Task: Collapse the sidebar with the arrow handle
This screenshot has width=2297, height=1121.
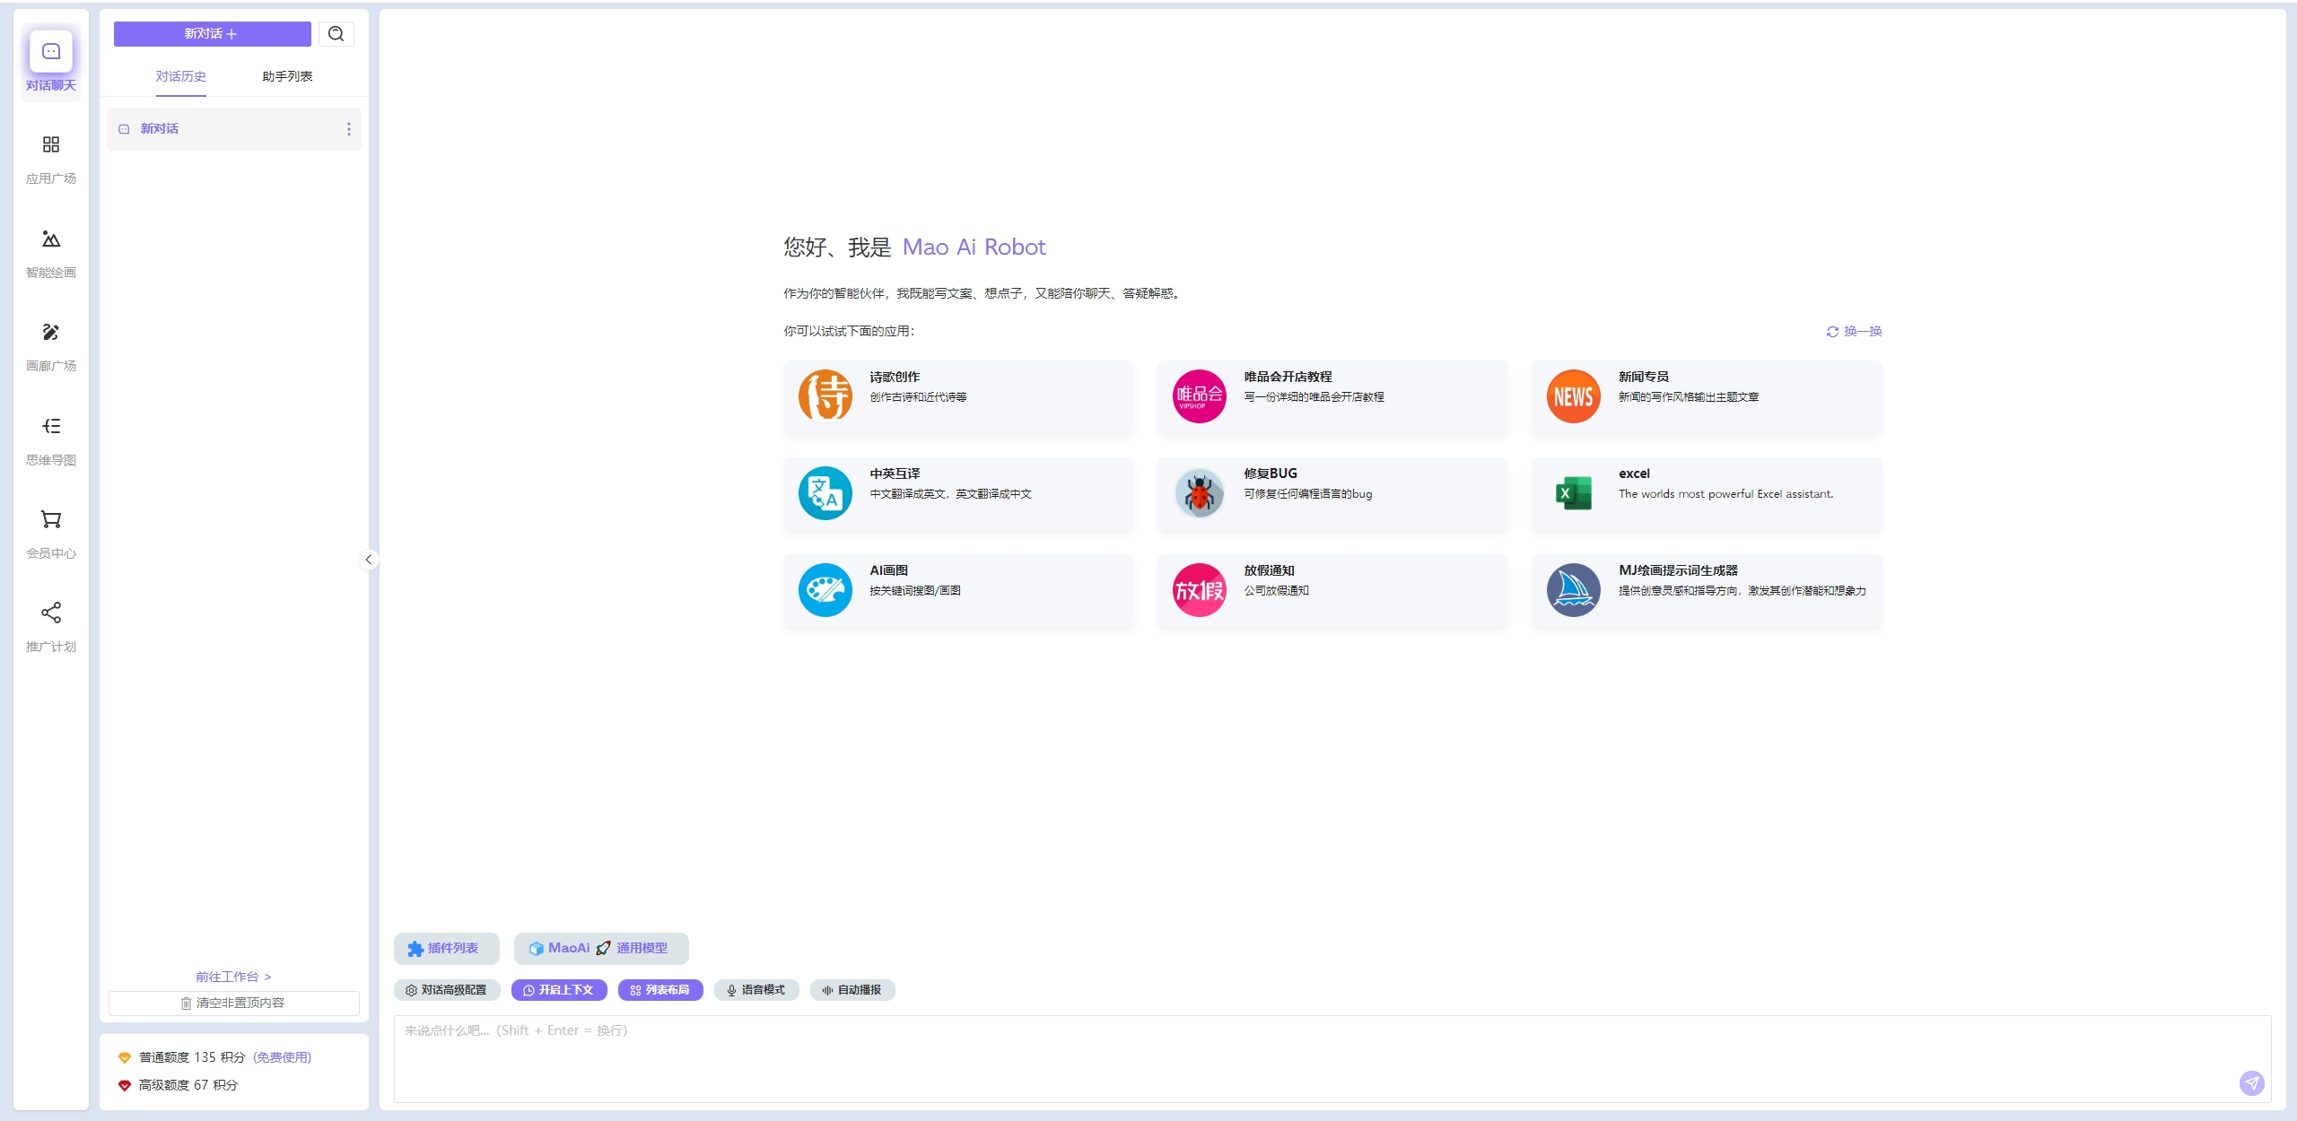Action: point(368,560)
